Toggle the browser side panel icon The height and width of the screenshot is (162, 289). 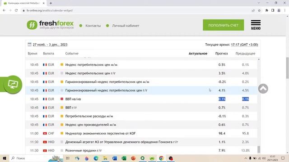(x=273, y=10)
